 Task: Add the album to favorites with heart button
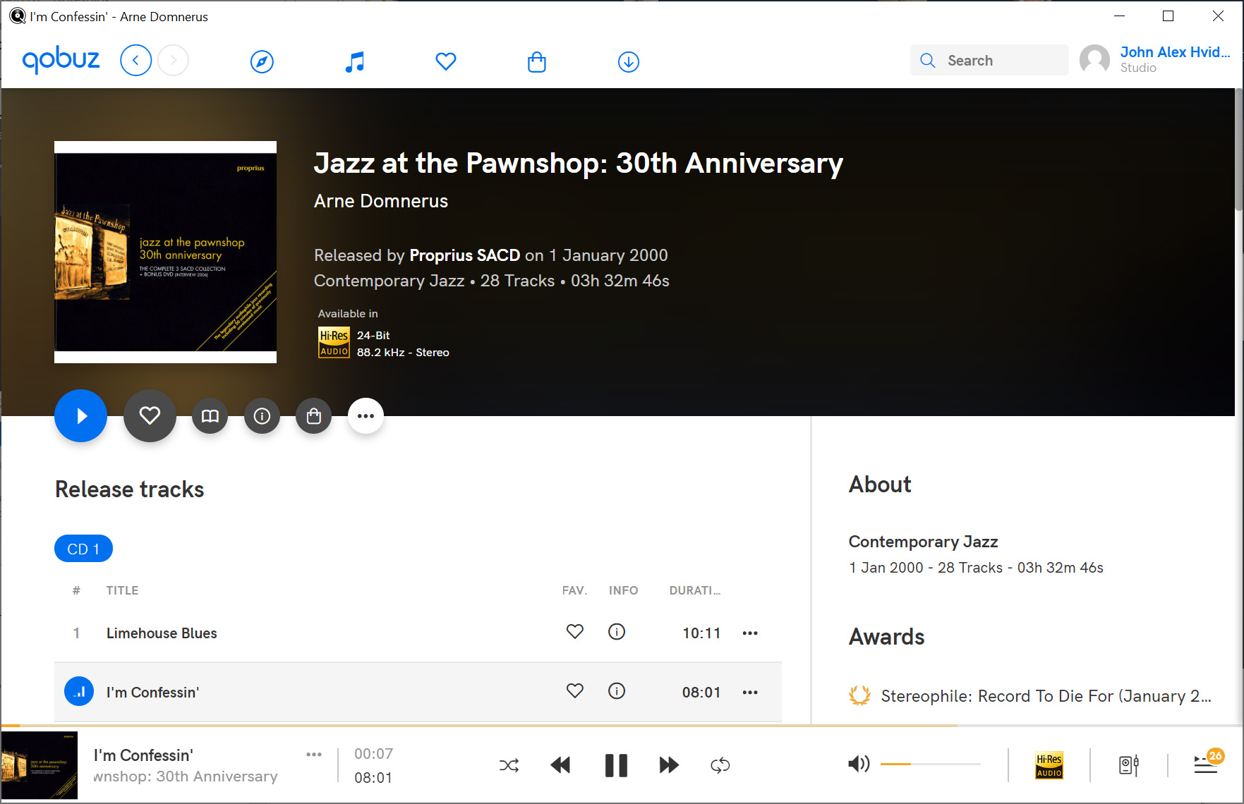pyautogui.click(x=150, y=416)
